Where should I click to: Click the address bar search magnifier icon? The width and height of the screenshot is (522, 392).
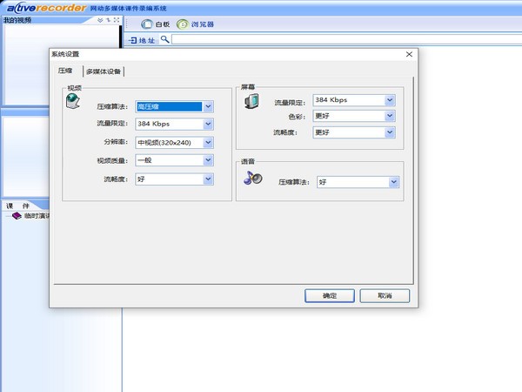[x=164, y=40]
